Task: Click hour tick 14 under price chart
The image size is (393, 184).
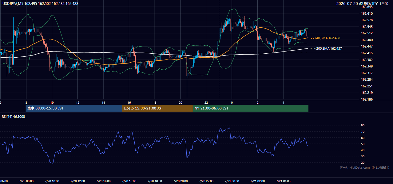Action: (x=104, y=103)
